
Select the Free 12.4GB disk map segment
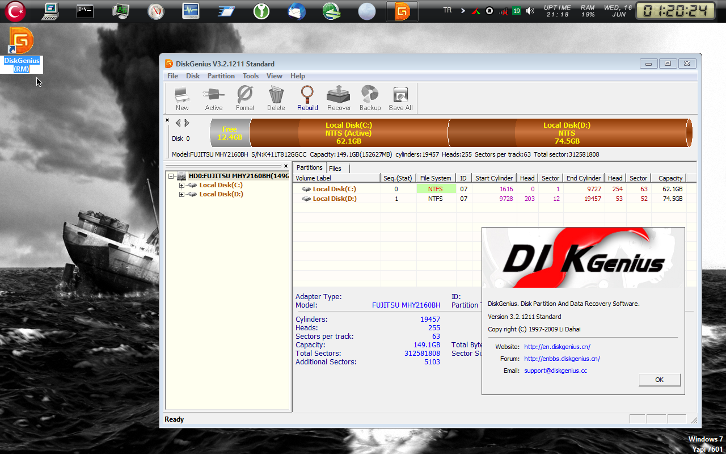coord(230,133)
